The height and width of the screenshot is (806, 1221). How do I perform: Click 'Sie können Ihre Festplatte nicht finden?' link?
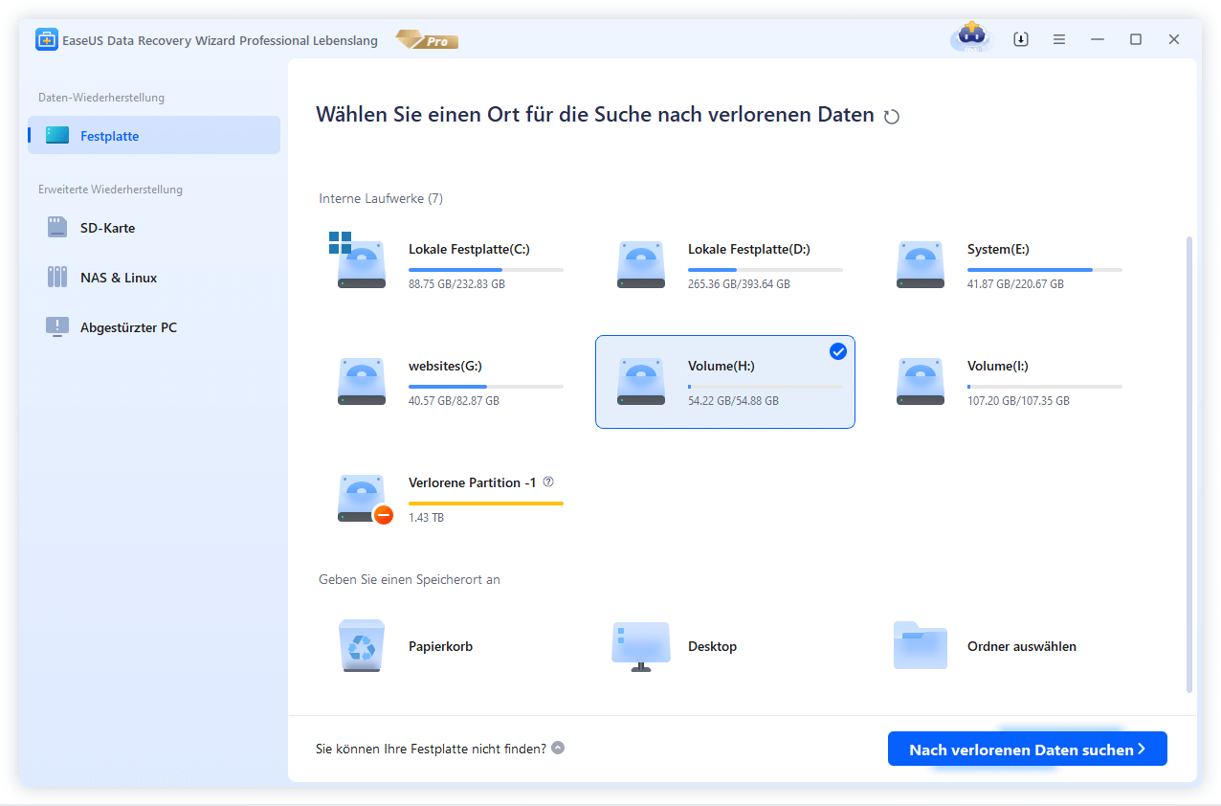431,749
